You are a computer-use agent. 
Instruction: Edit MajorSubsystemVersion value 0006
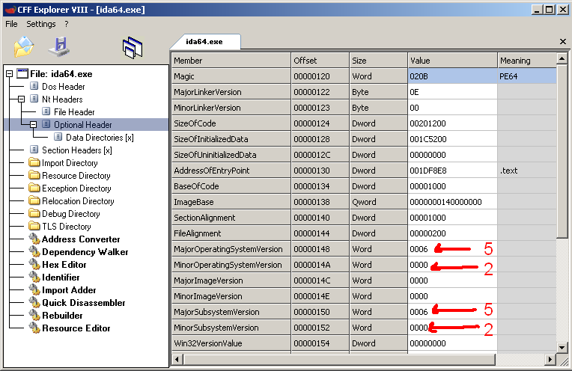click(x=453, y=312)
